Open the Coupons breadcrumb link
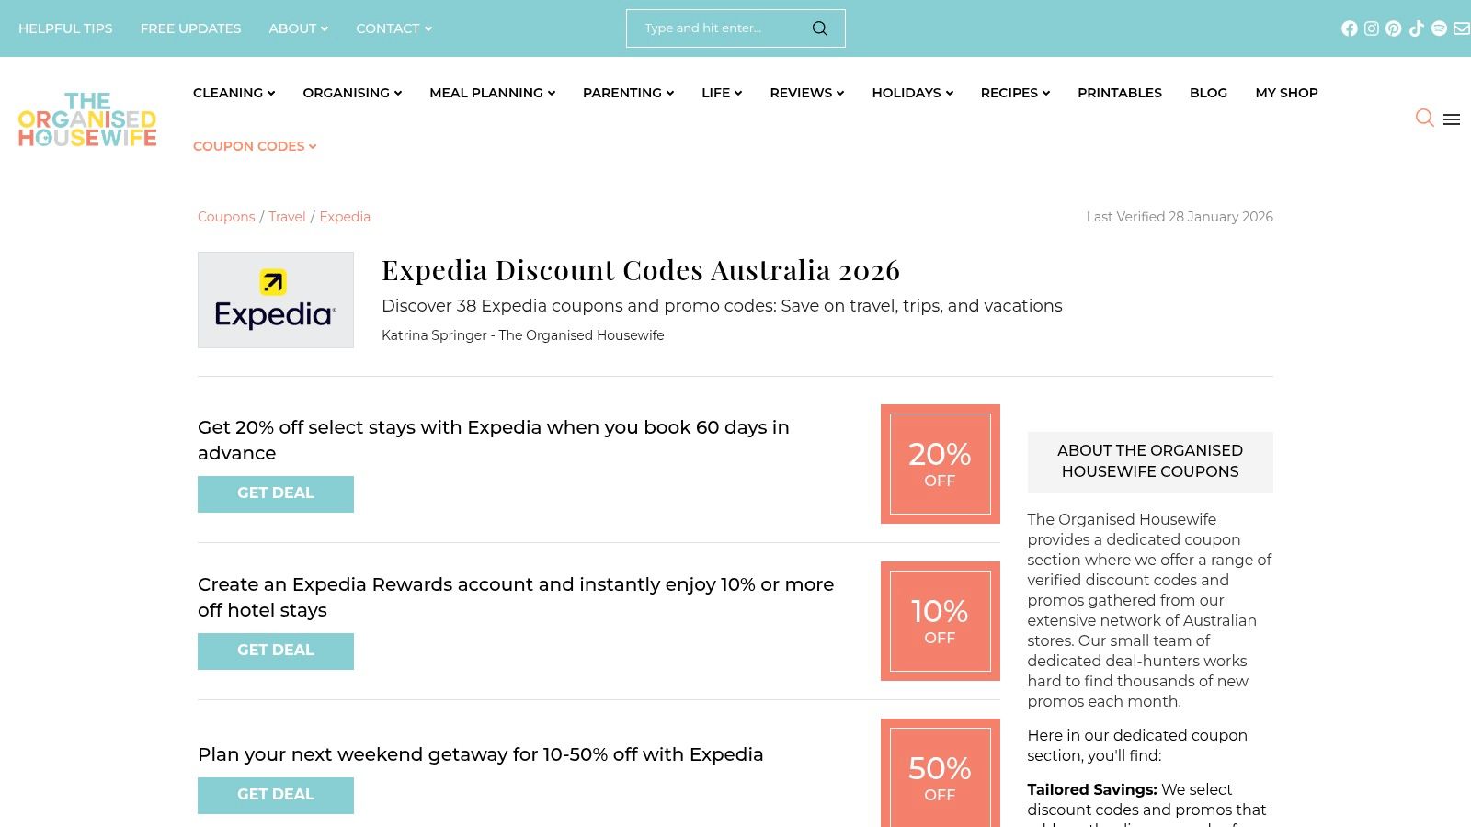1471x827 pixels. click(226, 217)
